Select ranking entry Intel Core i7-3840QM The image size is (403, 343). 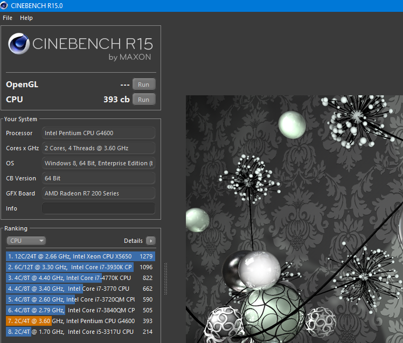(x=80, y=310)
